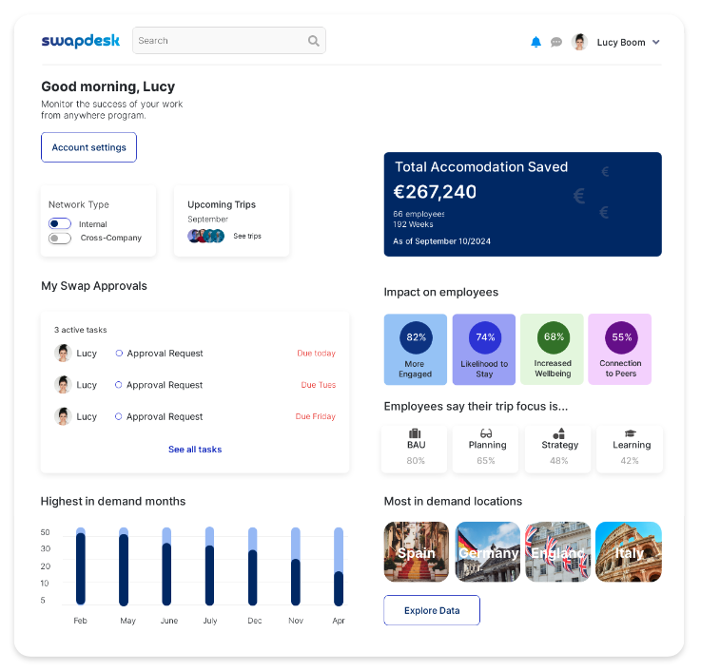Click the 55% Connection to Peers circle
The width and height of the screenshot is (701, 671).
[621, 337]
